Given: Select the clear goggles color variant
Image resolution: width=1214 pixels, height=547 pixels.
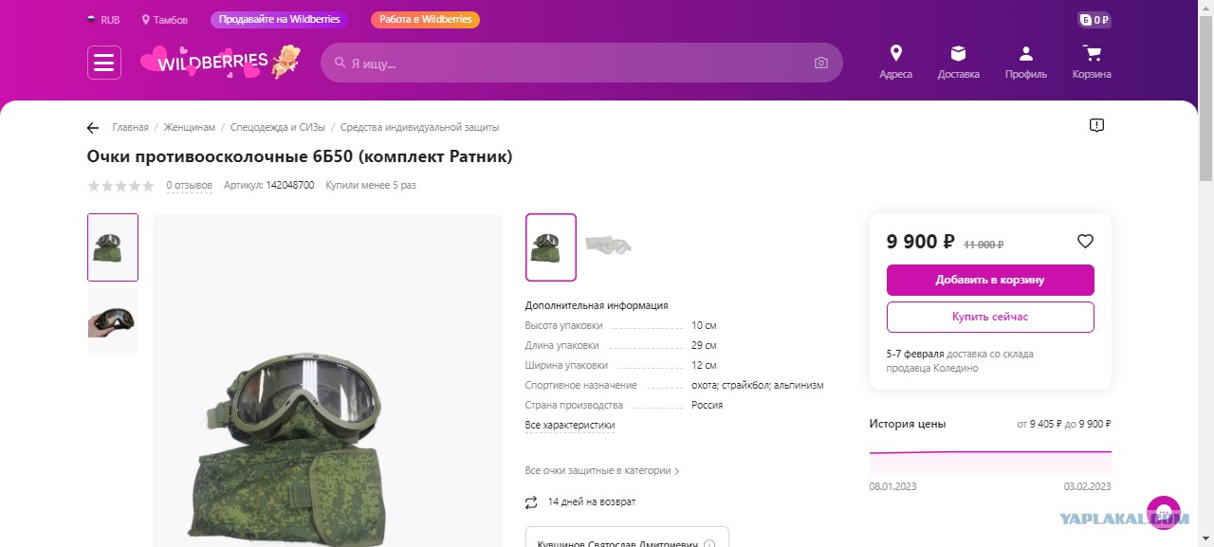Looking at the screenshot, I should (608, 246).
